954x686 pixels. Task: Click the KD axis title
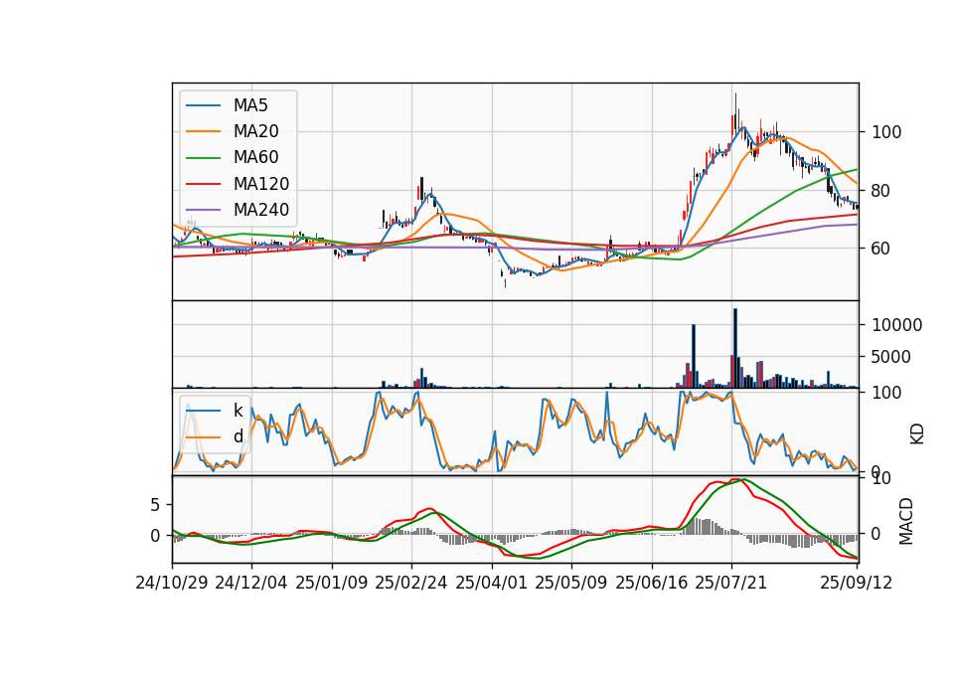click(x=917, y=433)
